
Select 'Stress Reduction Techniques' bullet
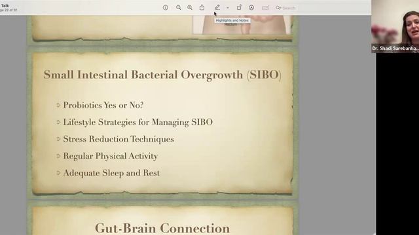click(118, 139)
